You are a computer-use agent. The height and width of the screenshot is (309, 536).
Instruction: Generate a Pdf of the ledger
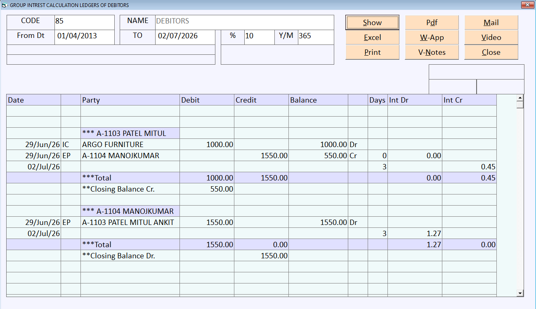(432, 23)
